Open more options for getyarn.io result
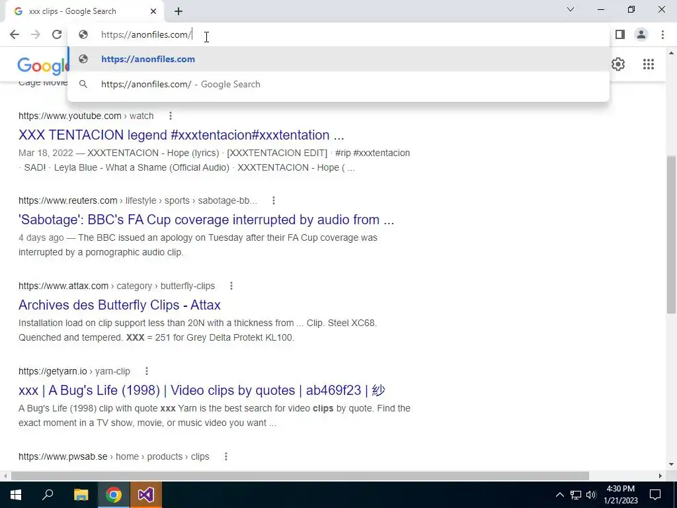The width and height of the screenshot is (677, 508). click(x=146, y=371)
